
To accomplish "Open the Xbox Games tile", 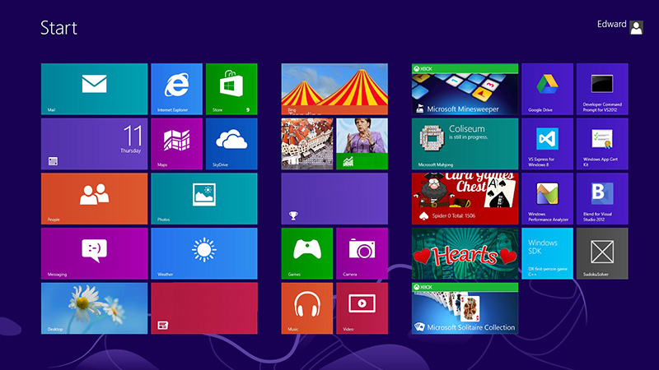I will click(x=306, y=253).
